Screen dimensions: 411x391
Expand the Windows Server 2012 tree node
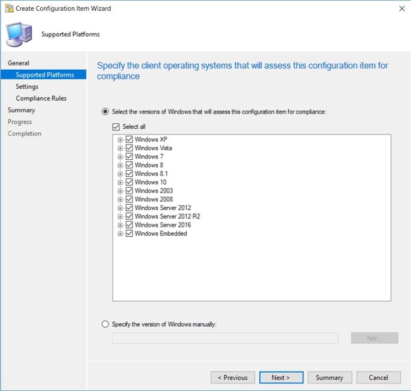[x=120, y=208]
